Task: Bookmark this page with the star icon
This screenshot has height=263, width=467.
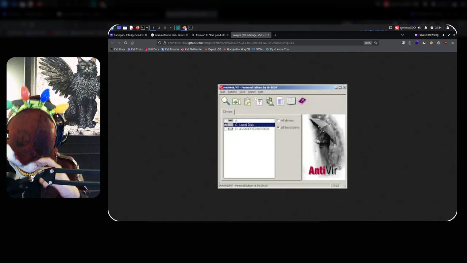Action: click(x=376, y=43)
